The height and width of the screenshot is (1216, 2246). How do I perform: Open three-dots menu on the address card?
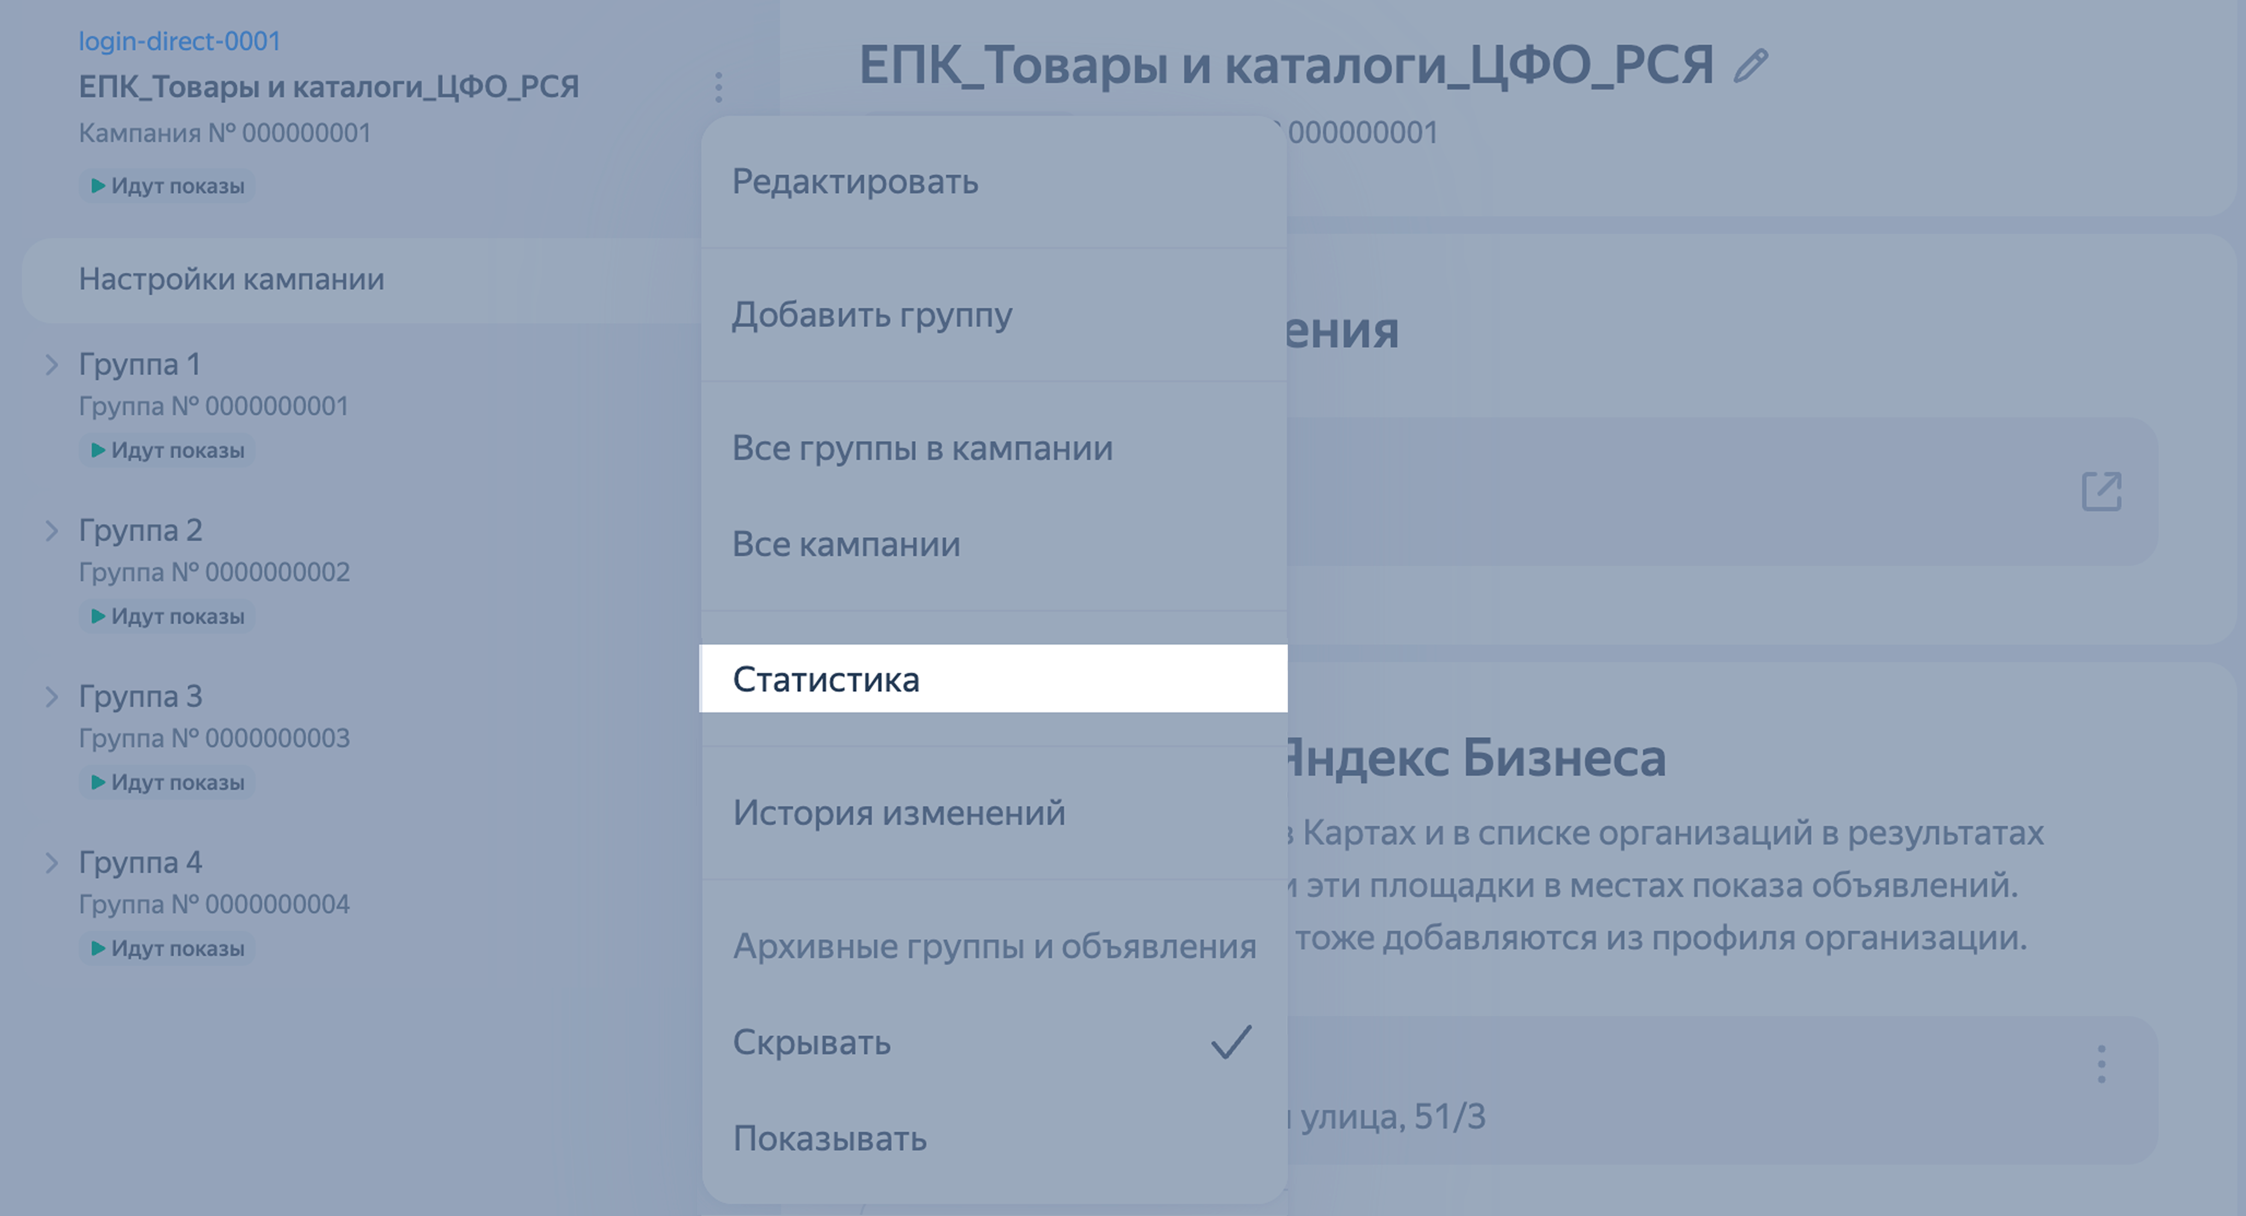[2101, 1064]
